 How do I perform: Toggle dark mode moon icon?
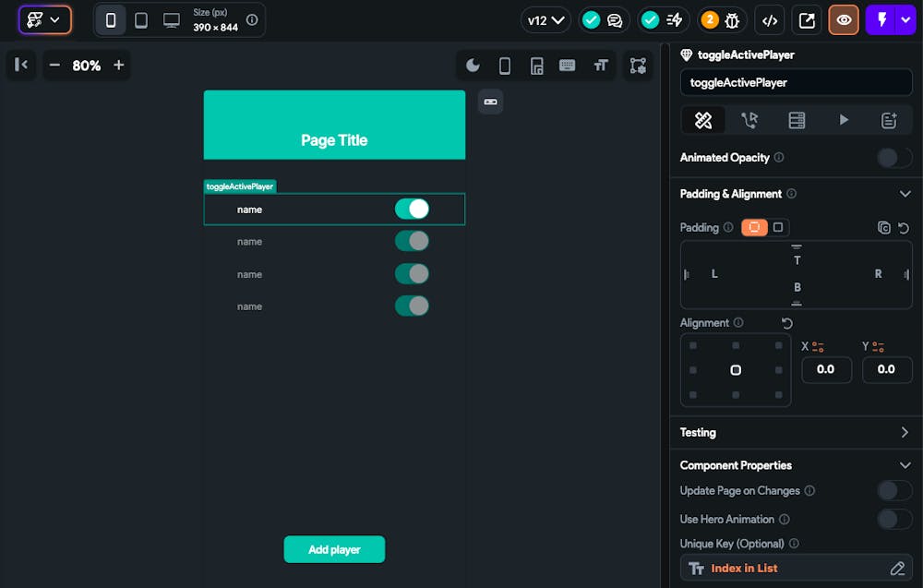[x=473, y=66]
